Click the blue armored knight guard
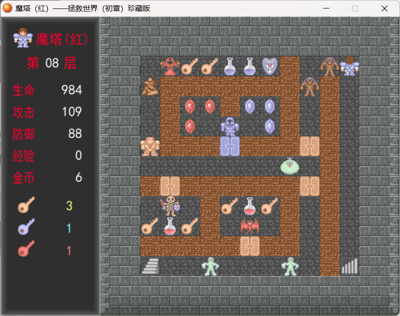 [230, 126]
